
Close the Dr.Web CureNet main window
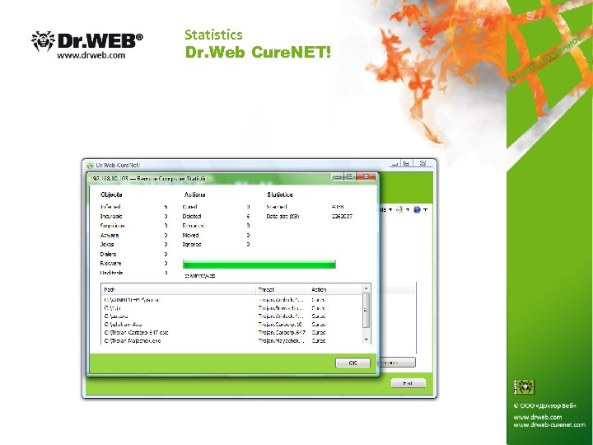423,163
